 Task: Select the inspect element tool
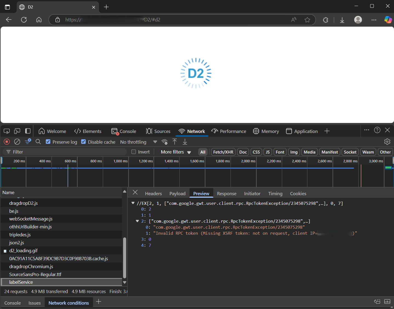(x=7, y=131)
